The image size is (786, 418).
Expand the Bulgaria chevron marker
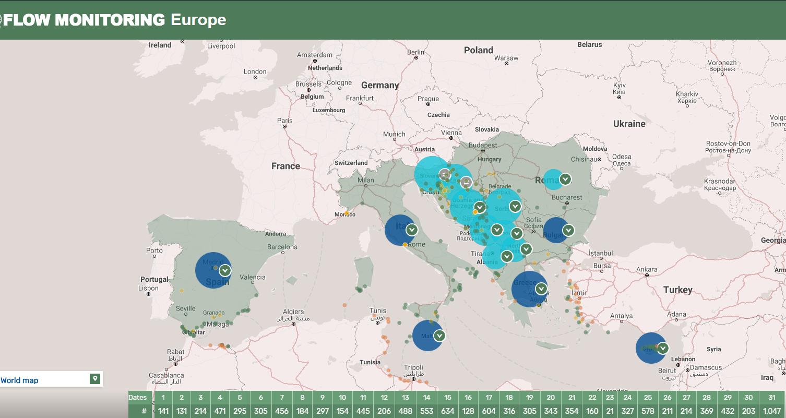[568, 230]
